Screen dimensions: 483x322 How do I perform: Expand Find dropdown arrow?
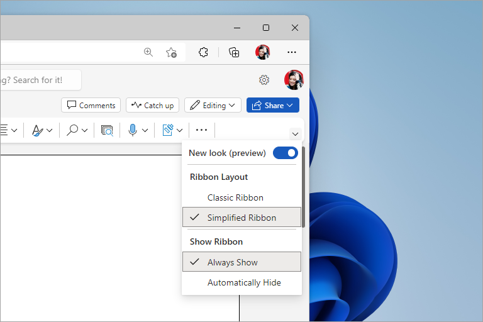click(85, 130)
